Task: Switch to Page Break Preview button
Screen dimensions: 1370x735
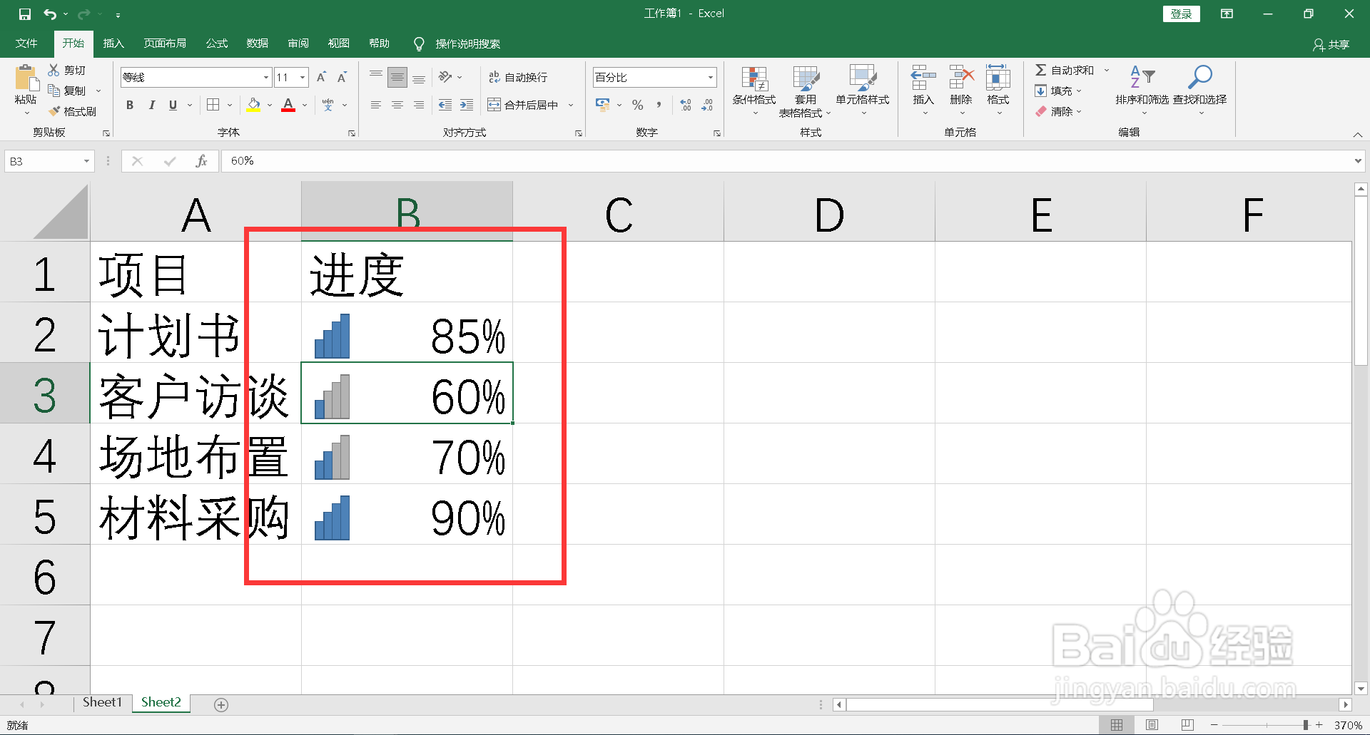Action: (x=1187, y=725)
